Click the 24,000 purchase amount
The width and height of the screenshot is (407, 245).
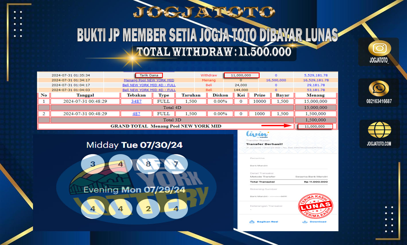[241, 85]
